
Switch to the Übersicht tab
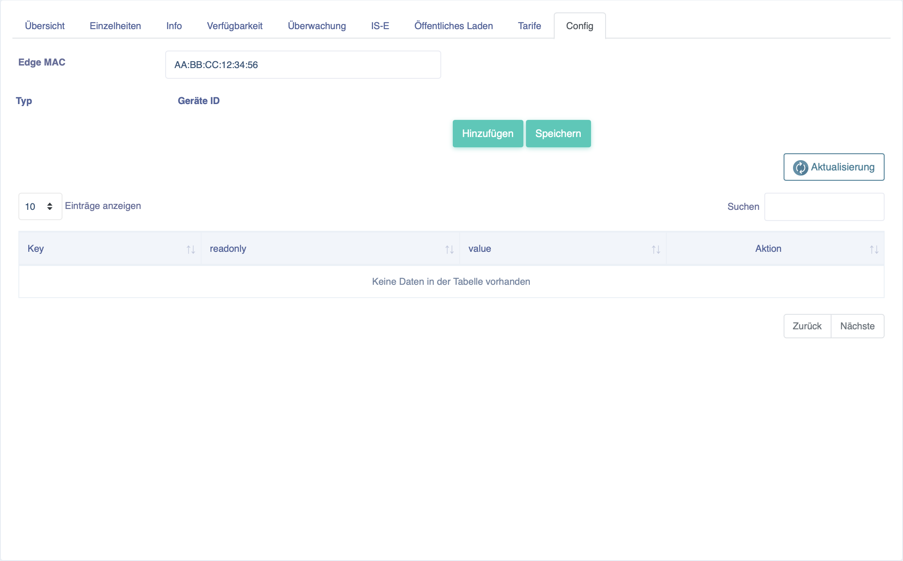pyautogui.click(x=45, y=26)
